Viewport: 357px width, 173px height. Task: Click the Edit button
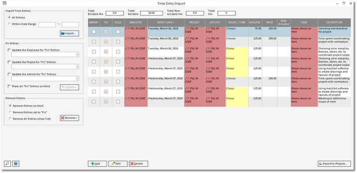point(118,164)
